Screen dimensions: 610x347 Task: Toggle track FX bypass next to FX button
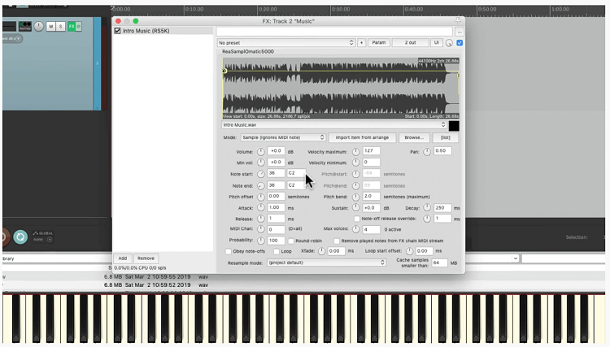[x=79, y=27]
